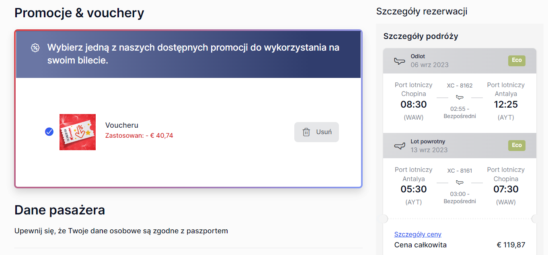Click the 'Promocje & vouchery' heading
This screenshot has width=548, height=255.
(79, 13)
